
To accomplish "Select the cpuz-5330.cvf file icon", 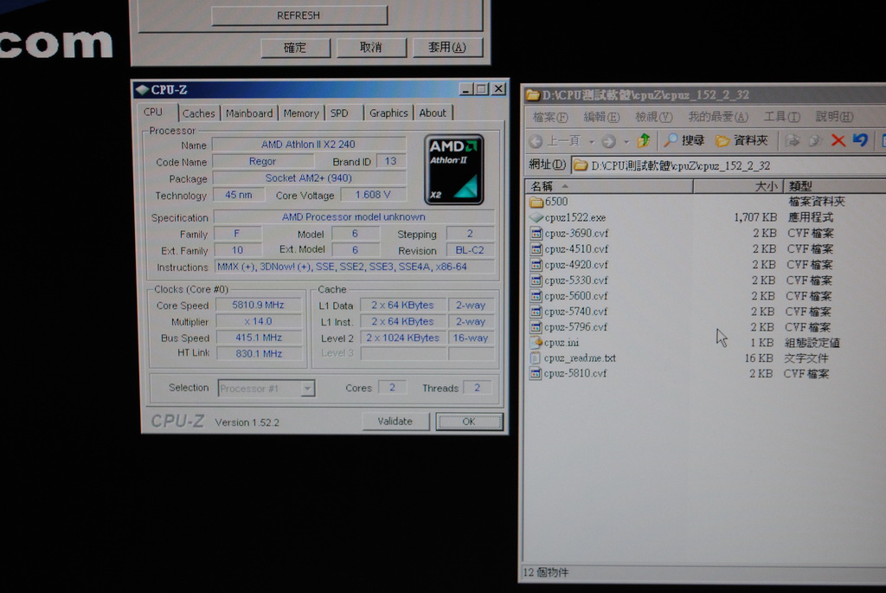I will 536,280.
